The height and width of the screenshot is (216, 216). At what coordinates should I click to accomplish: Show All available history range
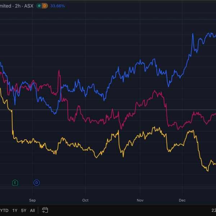pyautogui.click(x=32, y=210)
